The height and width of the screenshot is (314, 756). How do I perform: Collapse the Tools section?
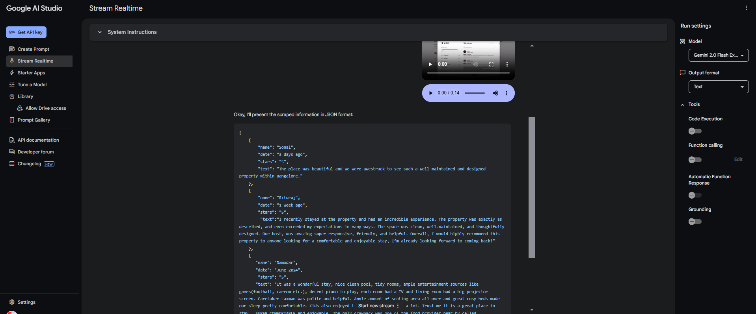point(682,105)
